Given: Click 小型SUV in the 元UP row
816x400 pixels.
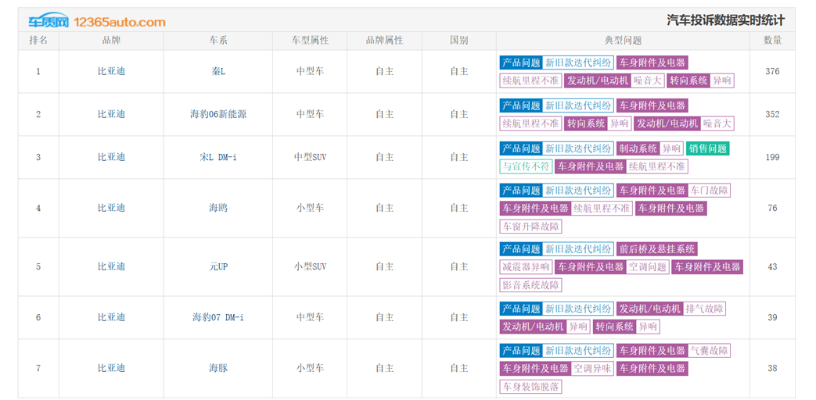Looking at the screenshot, I should point(310,267).
